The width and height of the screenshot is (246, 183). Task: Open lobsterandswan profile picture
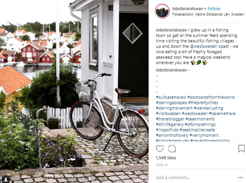pos(162,11)
